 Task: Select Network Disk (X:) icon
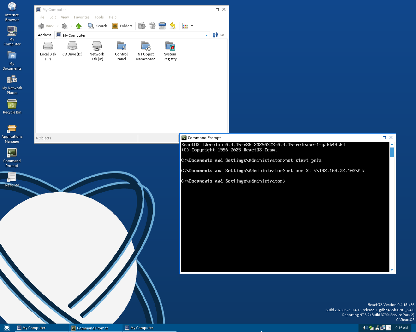tap(97, 51)
